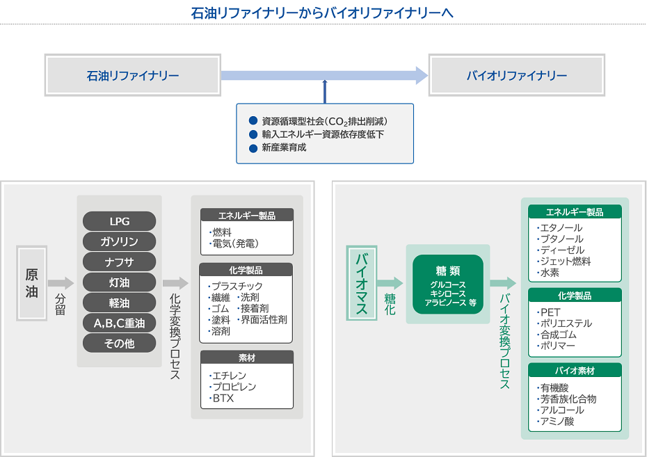Click the エチレン item
This screenshot has width=647, height=457.
227,376
